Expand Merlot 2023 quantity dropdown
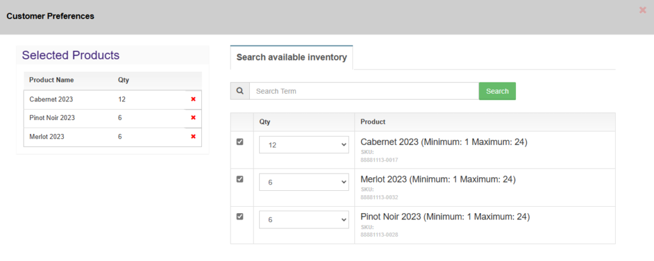Viewport: 654px width, 261px height. (x=303, y=183)
